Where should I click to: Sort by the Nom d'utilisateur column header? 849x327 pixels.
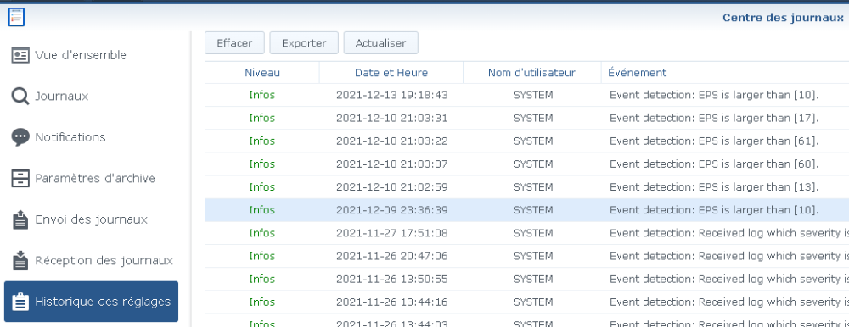[x=531, y=72]
